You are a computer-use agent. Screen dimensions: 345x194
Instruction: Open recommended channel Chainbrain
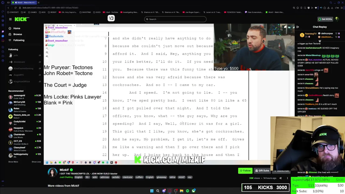(x=24, y=136)
